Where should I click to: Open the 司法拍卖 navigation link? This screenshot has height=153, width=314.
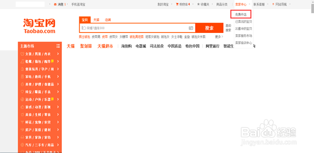coord(157,46)
